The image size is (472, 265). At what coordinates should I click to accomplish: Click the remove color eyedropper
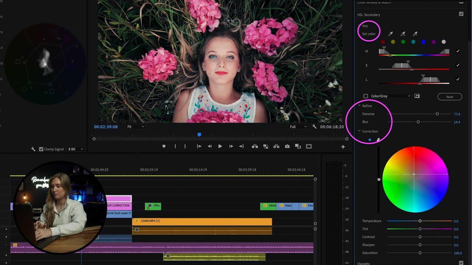415,34
